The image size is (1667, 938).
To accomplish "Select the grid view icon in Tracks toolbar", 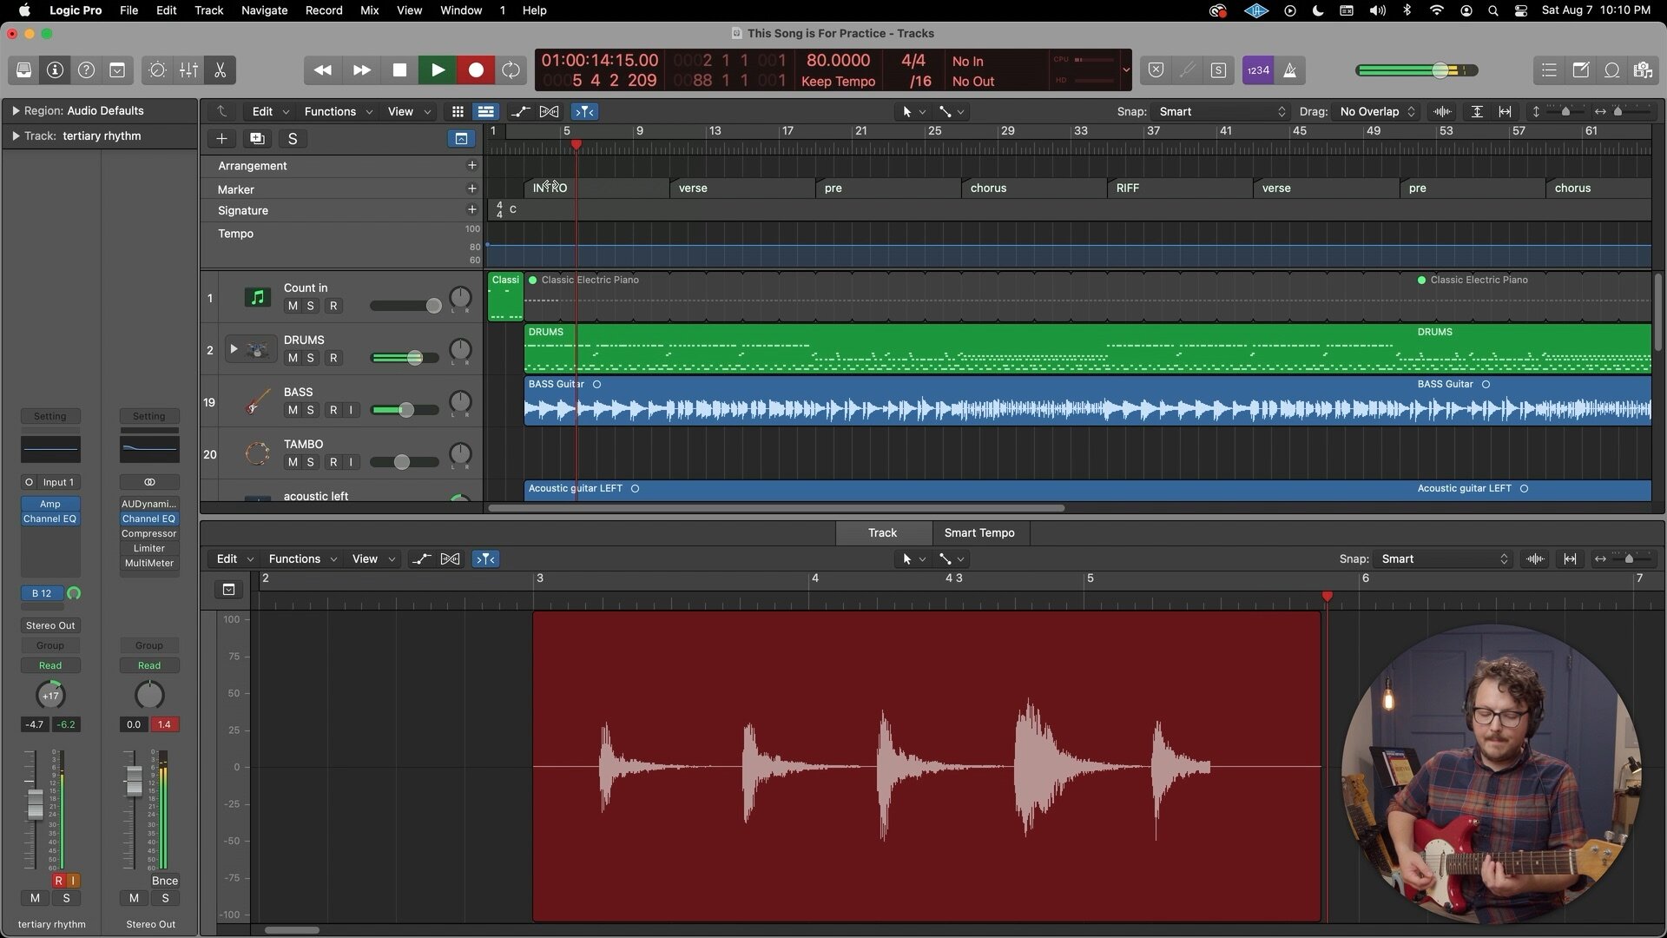I will point(457,111).
